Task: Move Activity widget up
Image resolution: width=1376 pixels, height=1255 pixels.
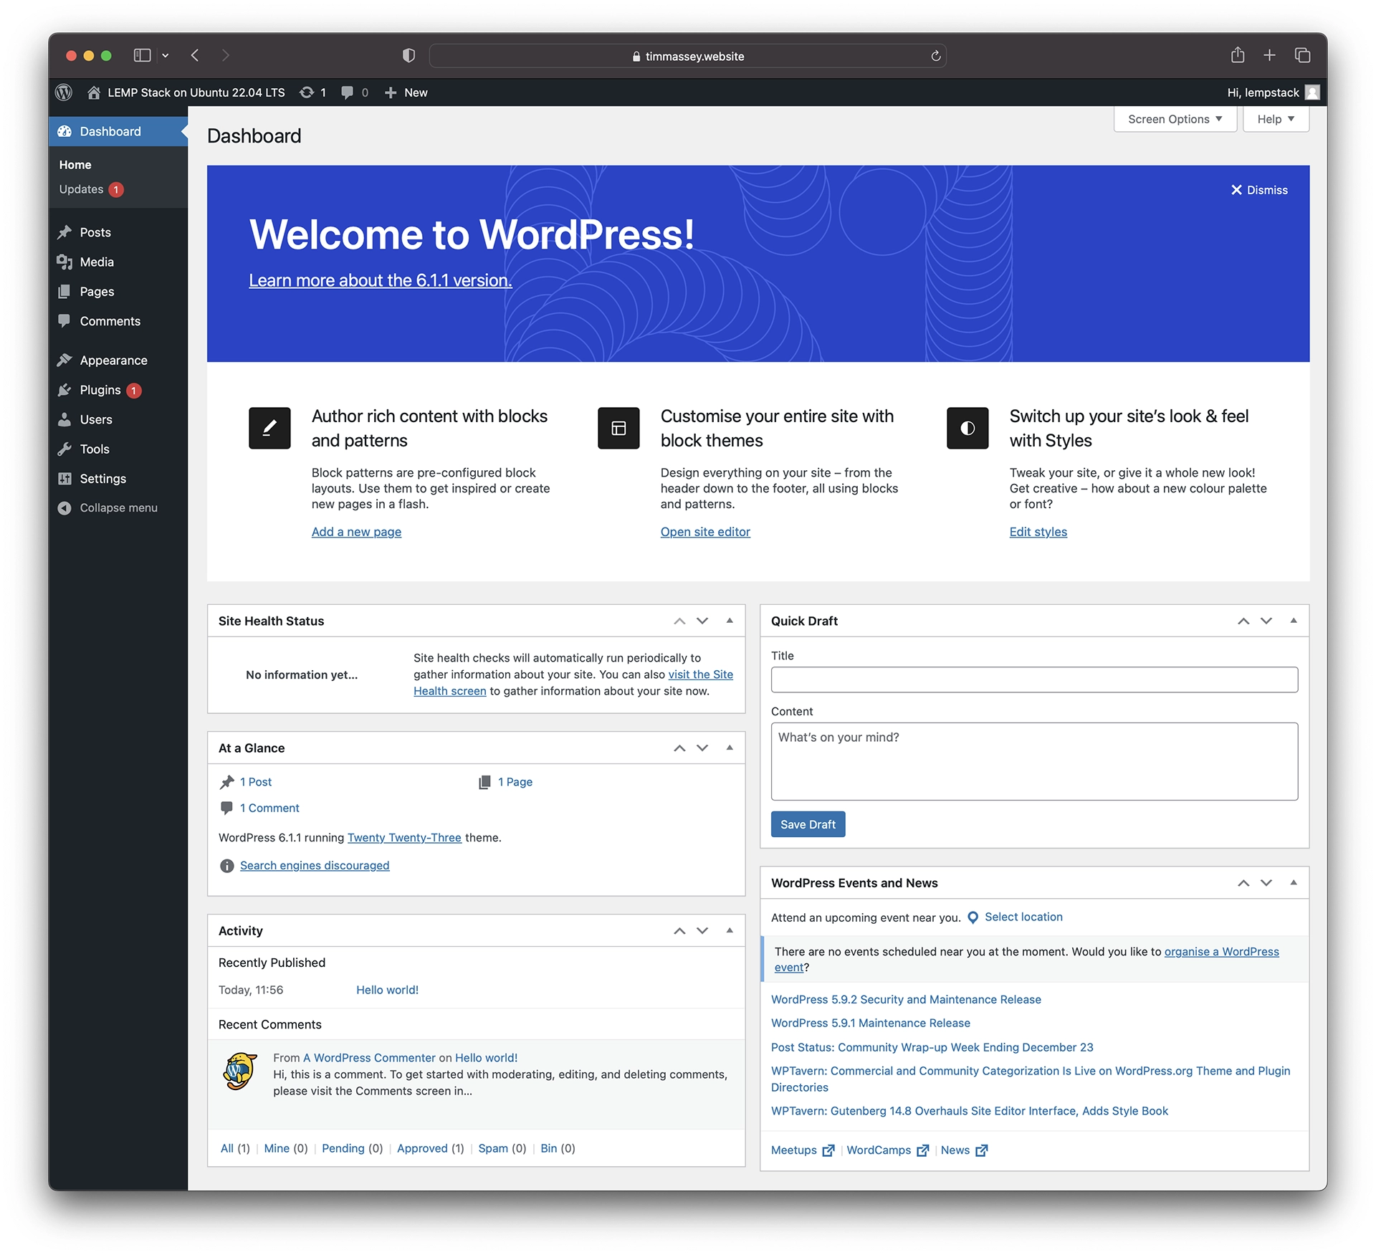Action: point(679,930)
